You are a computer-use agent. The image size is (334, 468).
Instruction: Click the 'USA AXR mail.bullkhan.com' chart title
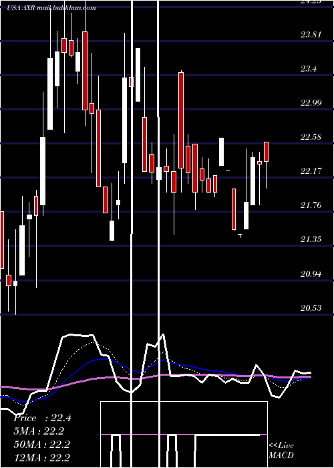[51, 8]
